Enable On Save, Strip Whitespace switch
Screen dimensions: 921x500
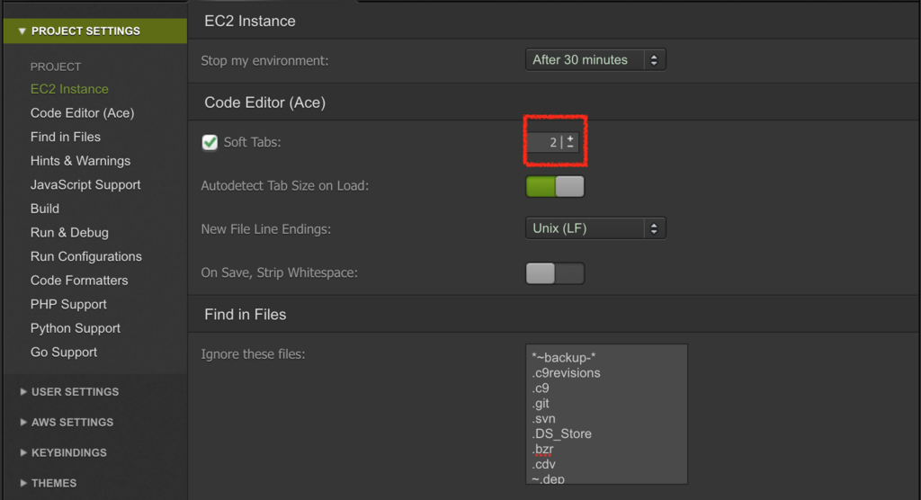click(x=554, y=273)
